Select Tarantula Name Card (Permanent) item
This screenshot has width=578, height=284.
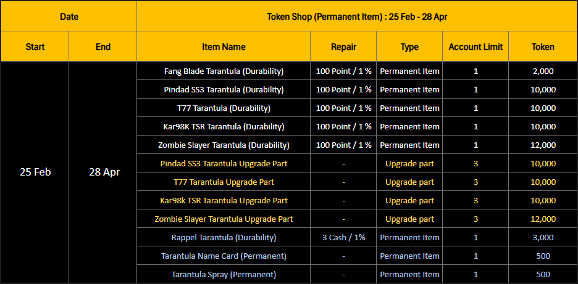pos(224,256)
